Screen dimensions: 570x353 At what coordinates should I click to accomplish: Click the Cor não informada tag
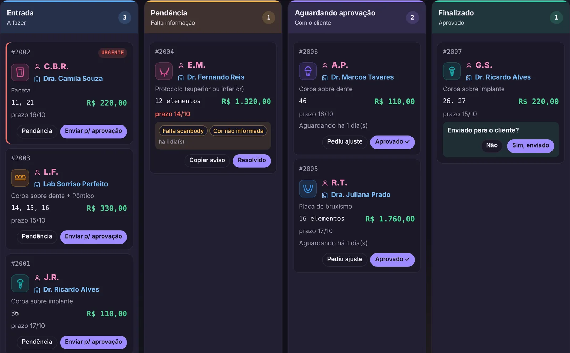[238, 131]
